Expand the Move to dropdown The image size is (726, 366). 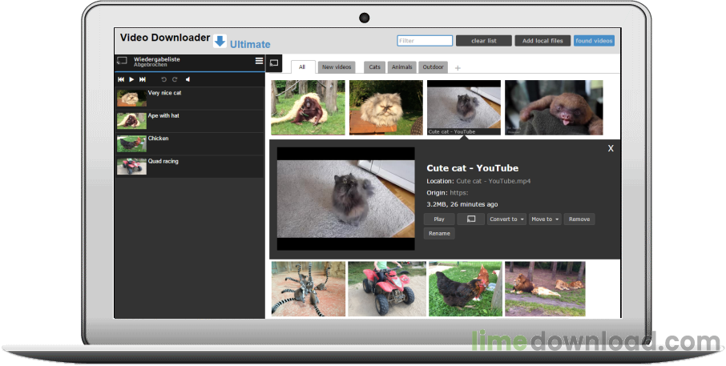click(545, 219)
